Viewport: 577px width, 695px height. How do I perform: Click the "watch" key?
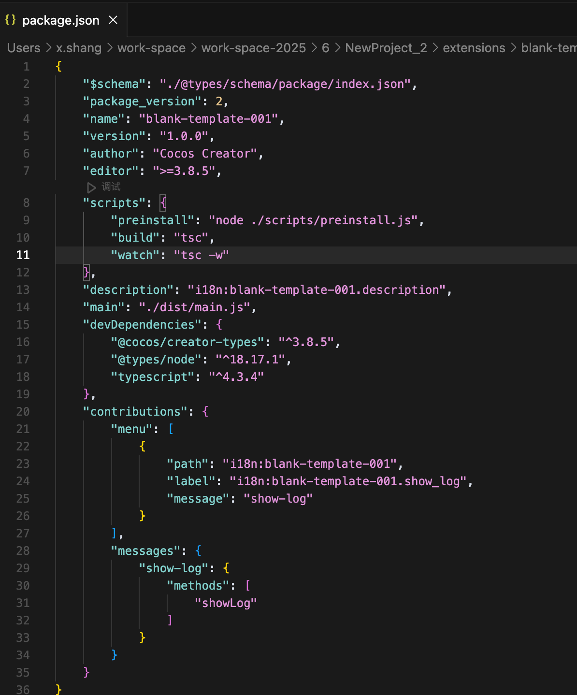coord(135,255)
